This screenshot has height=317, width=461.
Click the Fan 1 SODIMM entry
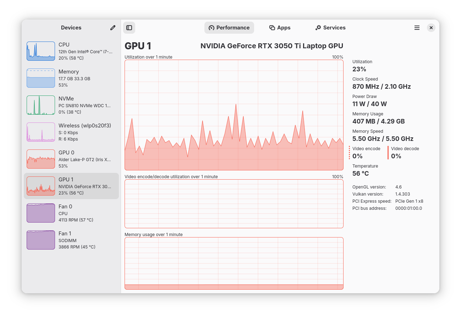point(71,240)
